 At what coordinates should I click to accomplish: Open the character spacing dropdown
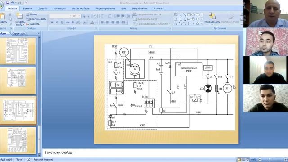pyautogui.click(x=78, y=22)
